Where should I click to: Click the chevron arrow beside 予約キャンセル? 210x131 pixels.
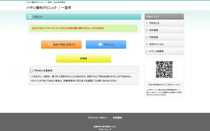pos(147,44)
